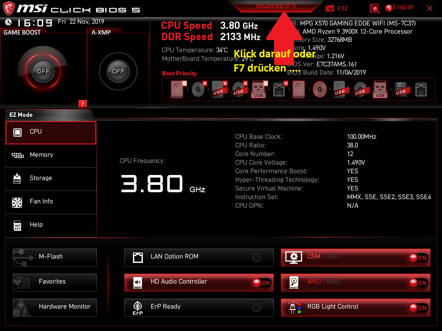The width and height of the screenshot is (442, 331).
Task: Select the CPU tab in EZ Mode
Action: [51, 133]
